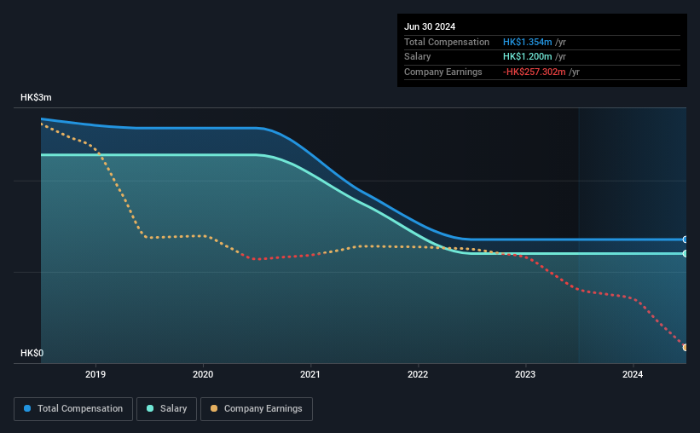Click the Jun 30 2024 tooltip date
Image resolution: width=700 pixels, height=433 pixels.
coord(430,26)
